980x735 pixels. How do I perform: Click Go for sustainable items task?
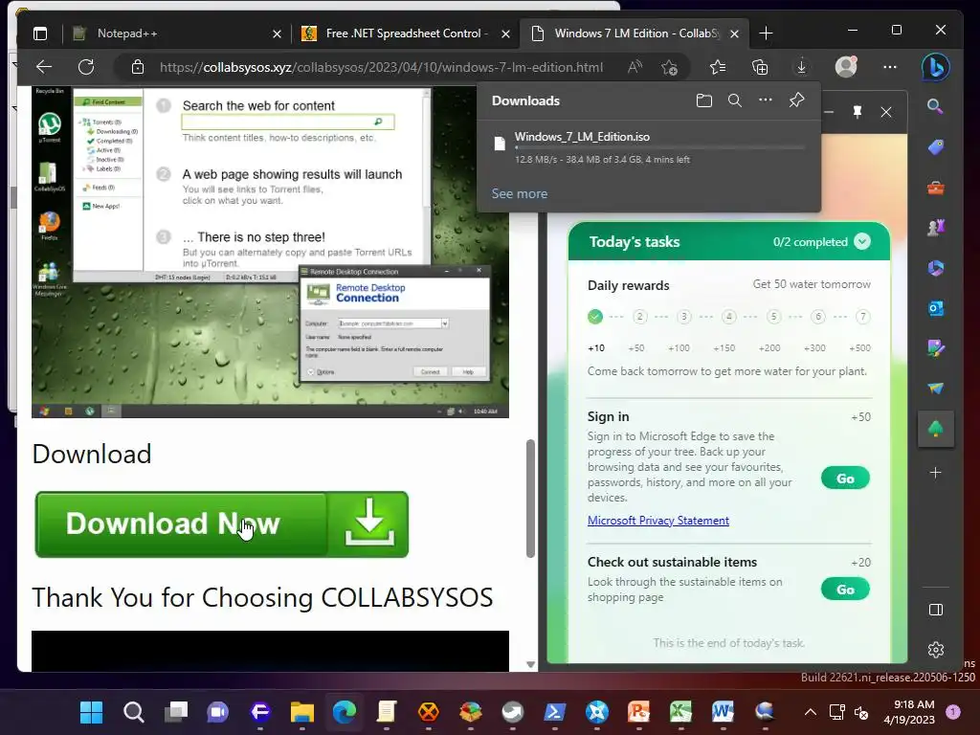coord(845,590)
